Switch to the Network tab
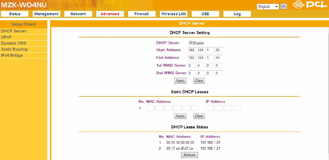This screenshot has height=160, width=329. (x=78, y=14)
